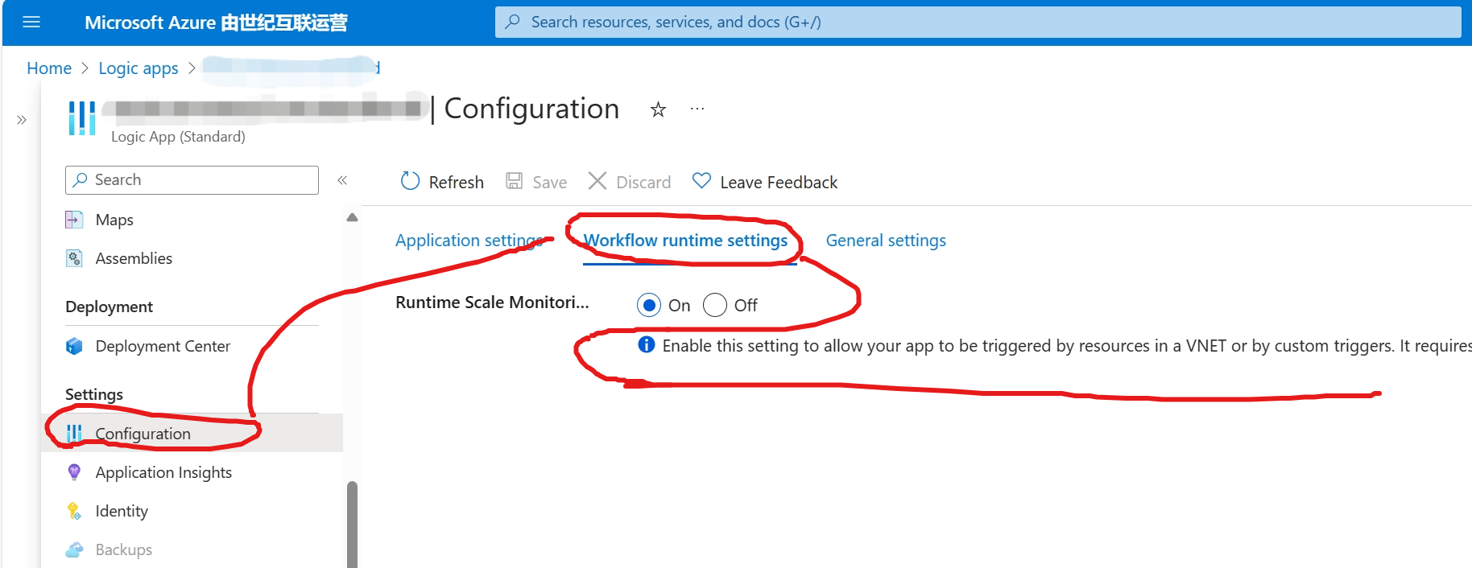Open the Identity key item
This screenshot has height=568, width=1472.
point(121,511)
